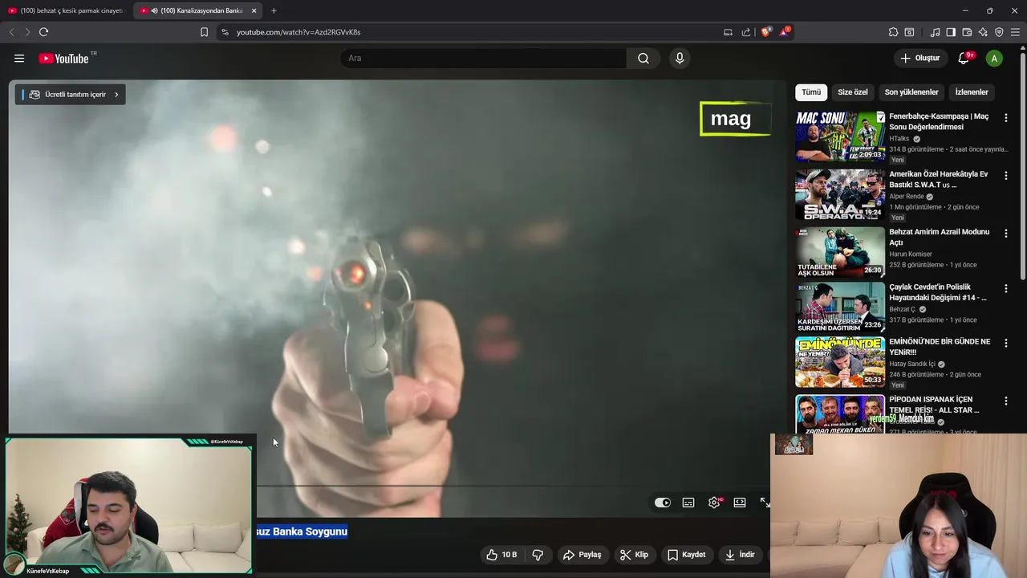This screenshot has height=578, width=1027.
Task: Open more options for PİPODAN ISPANAK video
Action: coord(1006,401)
